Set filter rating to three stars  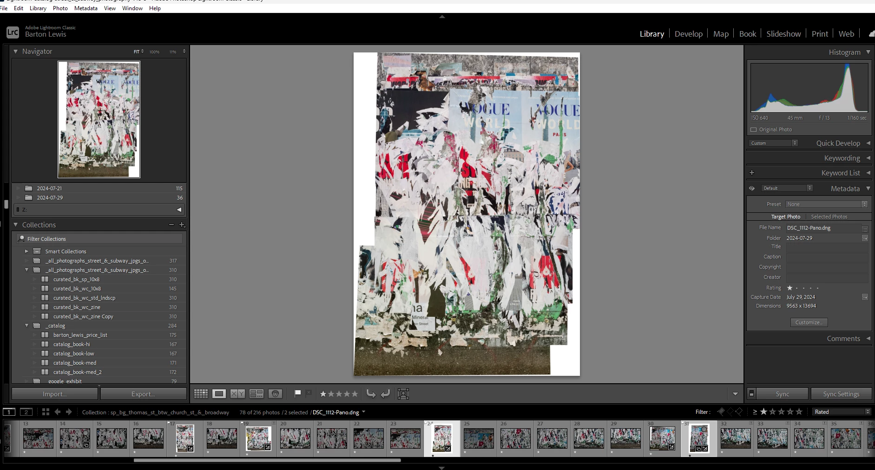coord(782,412)
